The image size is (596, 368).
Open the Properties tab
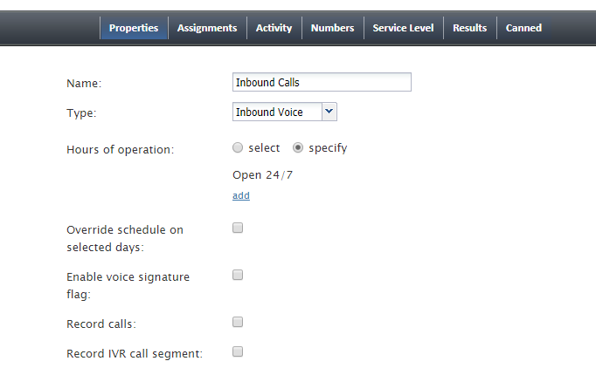(x=134, y=28)
